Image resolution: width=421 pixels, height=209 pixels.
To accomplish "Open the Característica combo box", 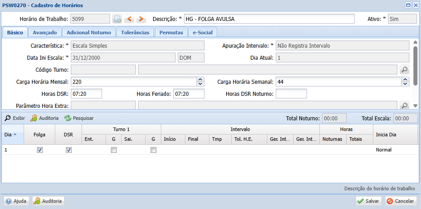I will point(138,45).
